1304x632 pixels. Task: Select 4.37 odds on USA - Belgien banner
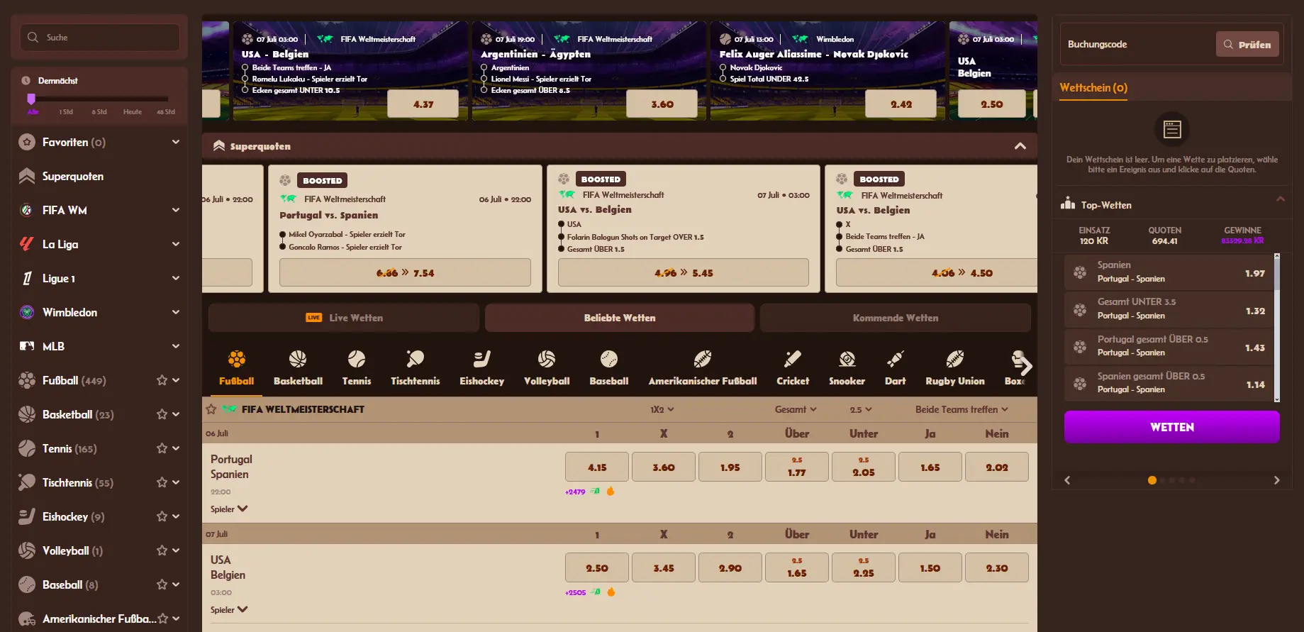(423, 104)
